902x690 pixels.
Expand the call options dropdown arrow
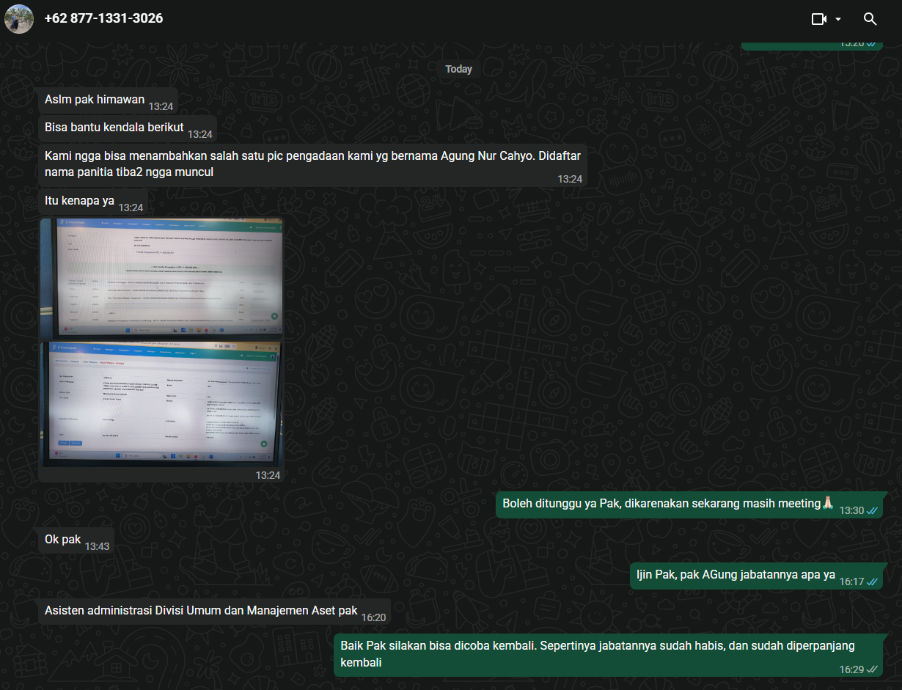(x=838, y=19)
